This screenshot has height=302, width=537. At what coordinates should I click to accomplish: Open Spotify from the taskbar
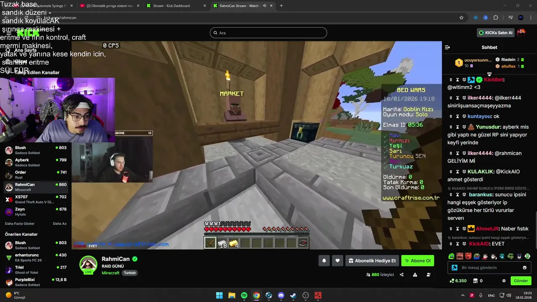[x=244, y=295]
